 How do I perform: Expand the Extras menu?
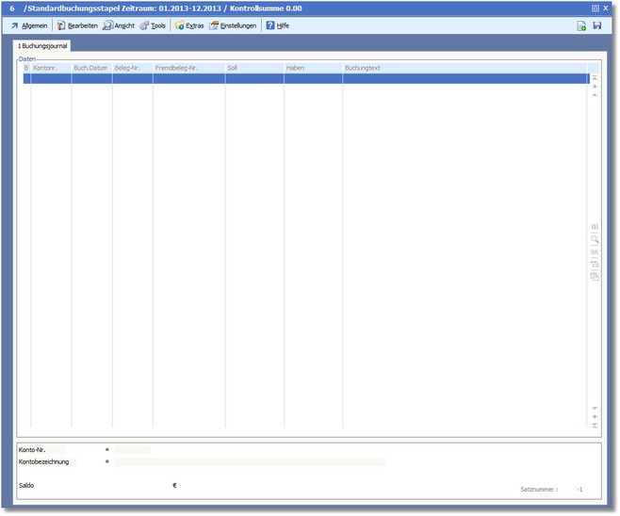(x=189, y=25)
